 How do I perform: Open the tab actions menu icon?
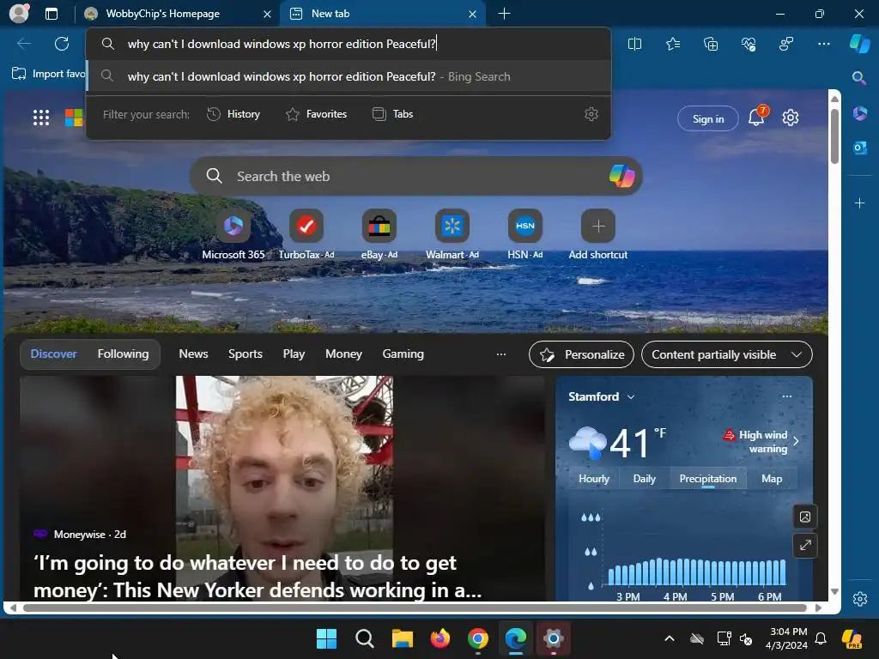point(52,14)
